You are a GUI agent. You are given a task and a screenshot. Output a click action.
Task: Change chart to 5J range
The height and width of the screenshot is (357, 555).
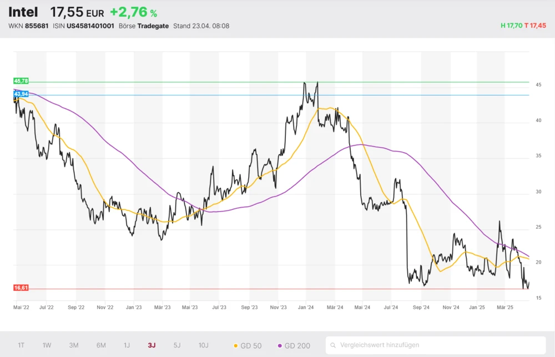pos(177,345)
